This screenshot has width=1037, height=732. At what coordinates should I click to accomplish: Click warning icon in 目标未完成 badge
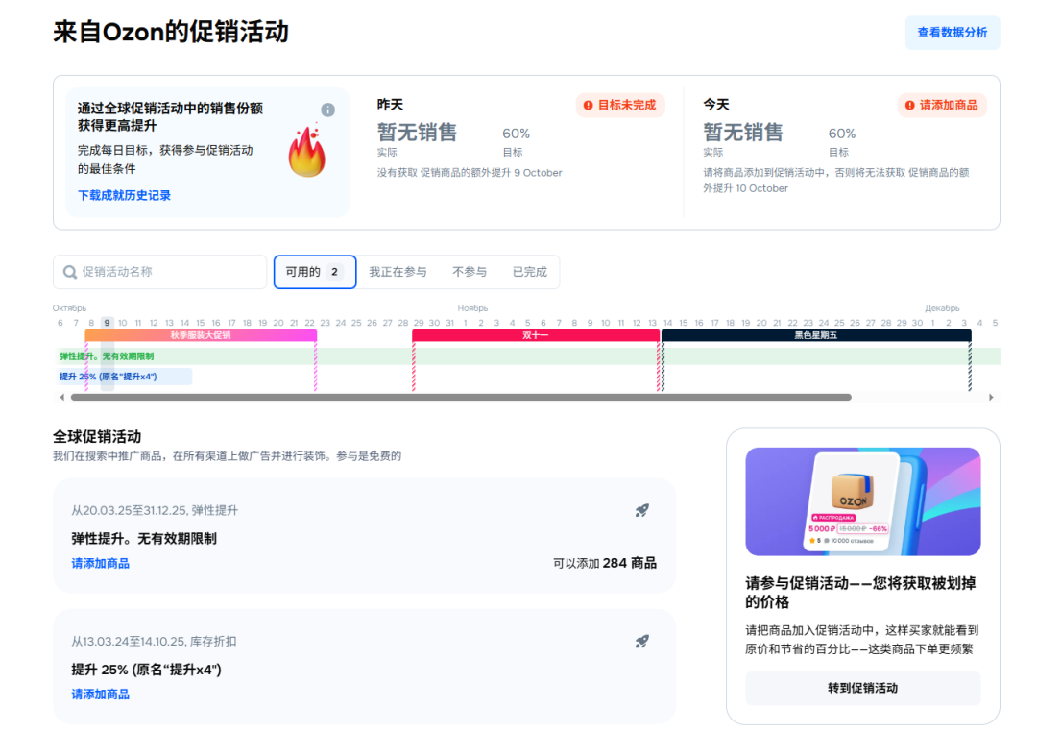tap(588, 106)
